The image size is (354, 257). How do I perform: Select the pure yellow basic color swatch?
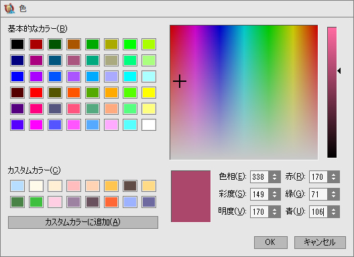(149, 93)
